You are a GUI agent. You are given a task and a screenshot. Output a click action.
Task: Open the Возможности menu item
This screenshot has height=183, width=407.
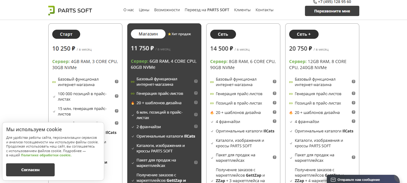[167, 10]
